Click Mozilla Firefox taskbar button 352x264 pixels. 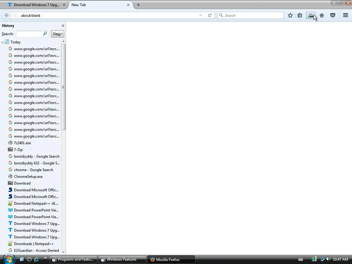click(171, 259)
